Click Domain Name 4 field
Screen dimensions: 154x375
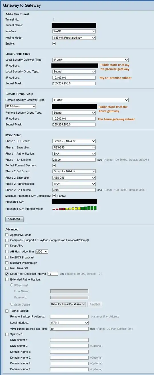(x=69, y=369)
